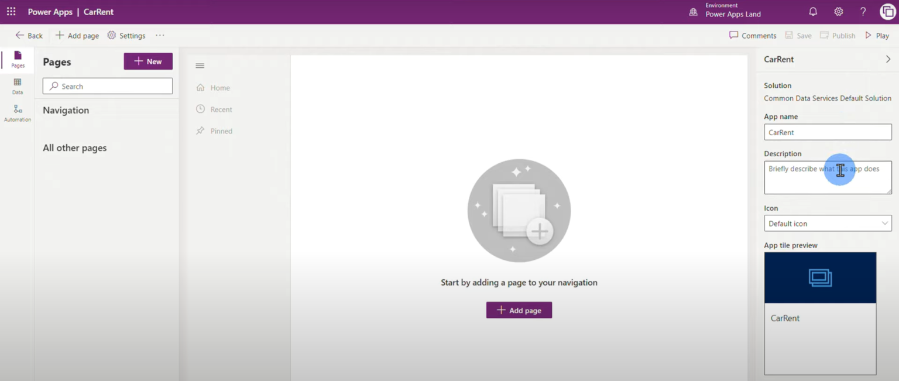The width and height of the screenshot is (899, 381).
Task: Open the settings gear in the header
Action: 839,12
